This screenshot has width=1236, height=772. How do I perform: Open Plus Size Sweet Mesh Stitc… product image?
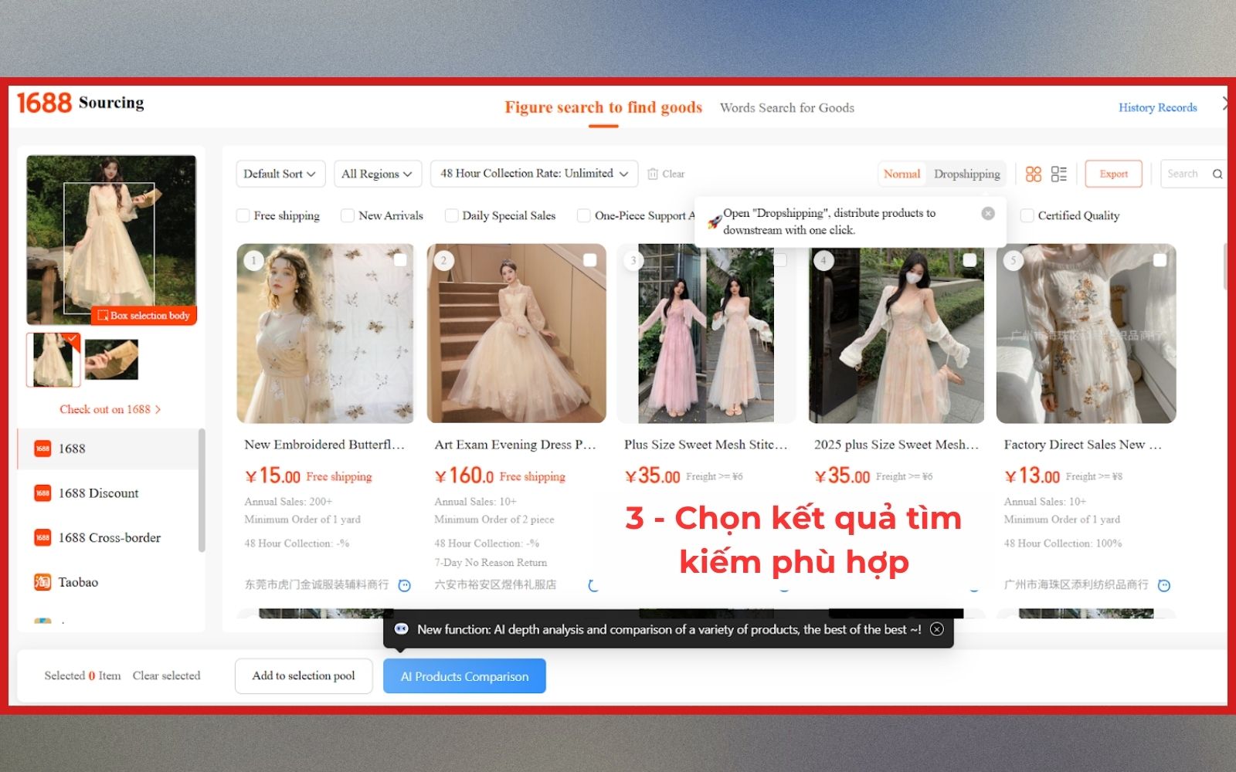[x=706, y=334]
